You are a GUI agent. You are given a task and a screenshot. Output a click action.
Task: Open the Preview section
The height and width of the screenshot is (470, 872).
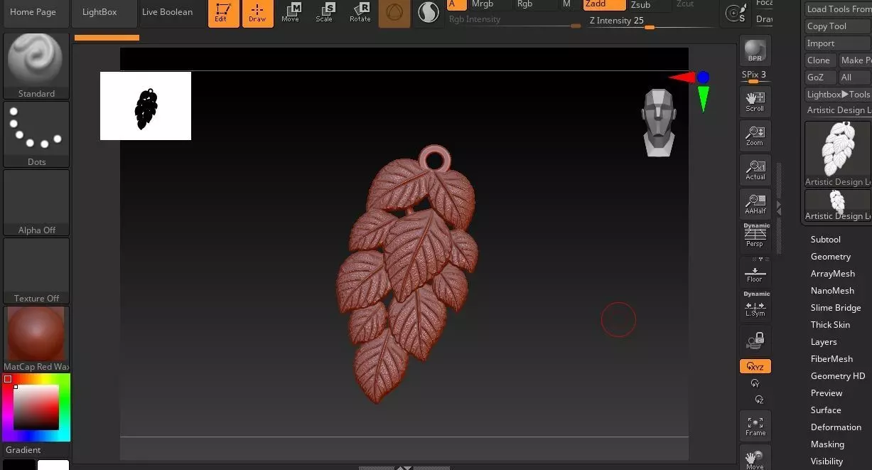pyautogui.click(x=827, y=393)
